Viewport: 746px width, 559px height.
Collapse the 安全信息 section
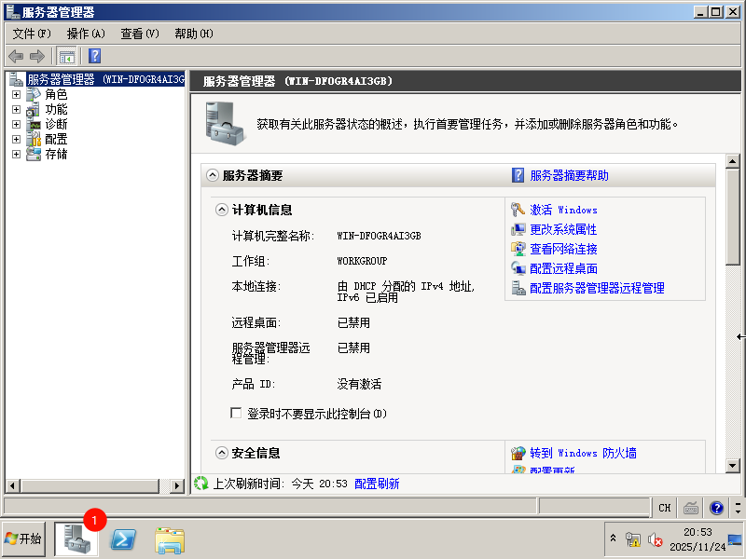click(x=222, y=453)
